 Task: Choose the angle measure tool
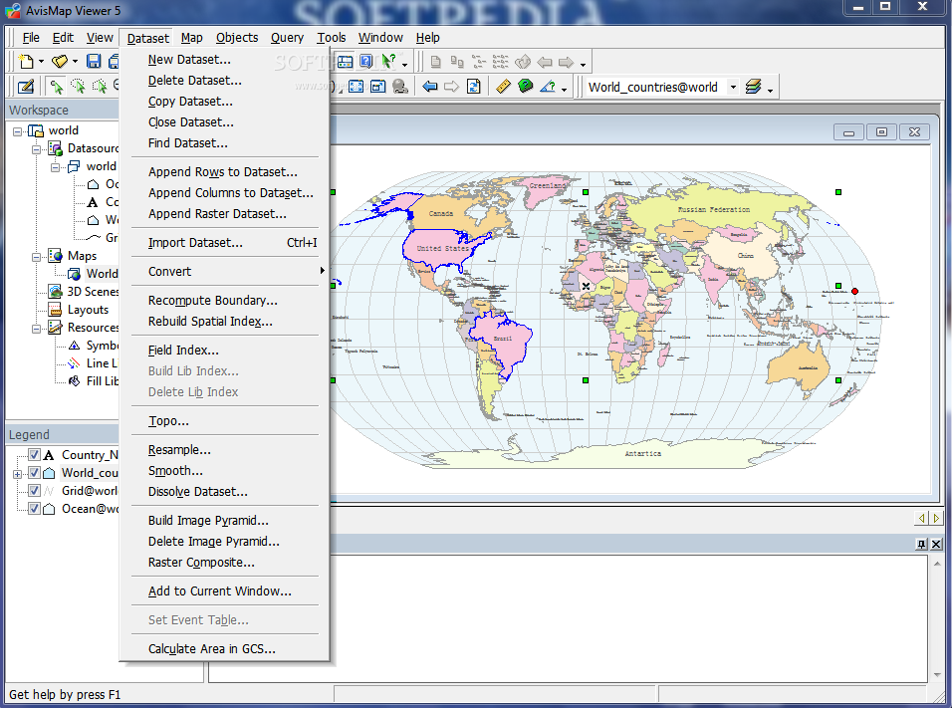point(548,87)
